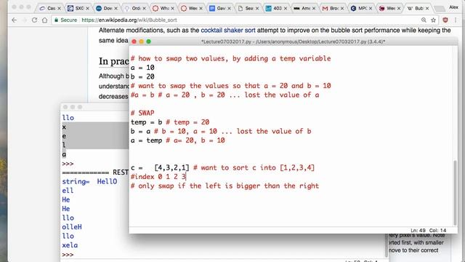
Task: Click the 'a = temp' line in editor
Action: tap(177, 140)
